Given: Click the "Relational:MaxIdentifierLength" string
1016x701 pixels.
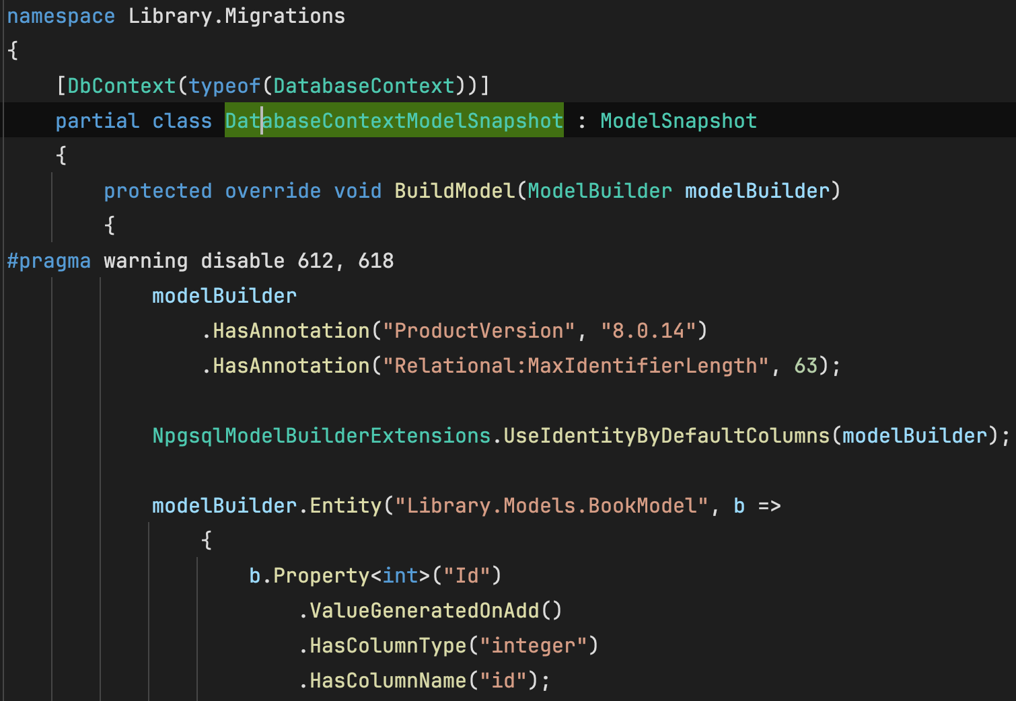Looking at the screenshot, I should (575, 366).
